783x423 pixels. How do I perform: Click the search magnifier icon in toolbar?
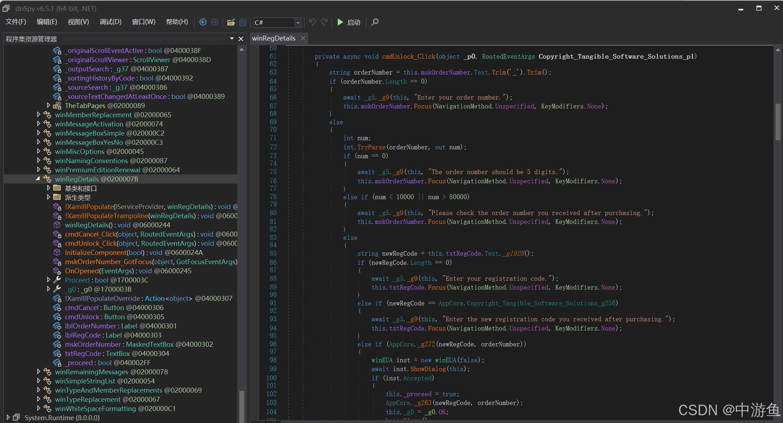[375, 22]
